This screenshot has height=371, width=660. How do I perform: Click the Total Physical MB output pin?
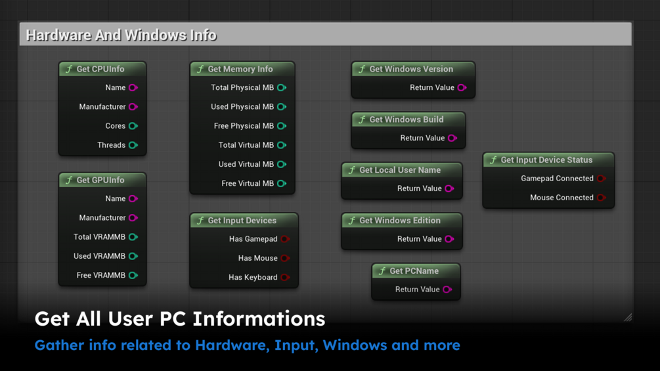click(x=282, y=87)
